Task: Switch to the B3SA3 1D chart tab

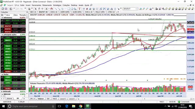Action: (54, 12)
